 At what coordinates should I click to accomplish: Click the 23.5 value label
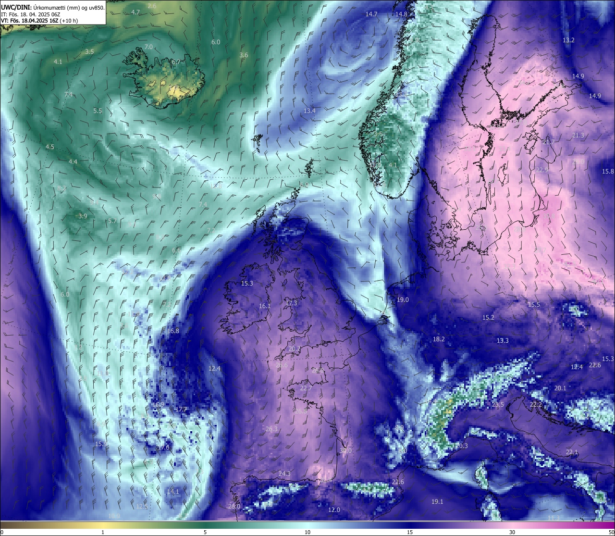498,405
